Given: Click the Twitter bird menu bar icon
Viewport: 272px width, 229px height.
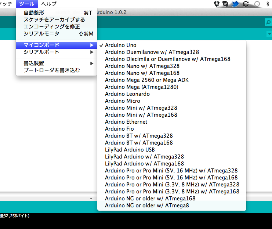Looking at the screenshot, I should coord(235,4).
